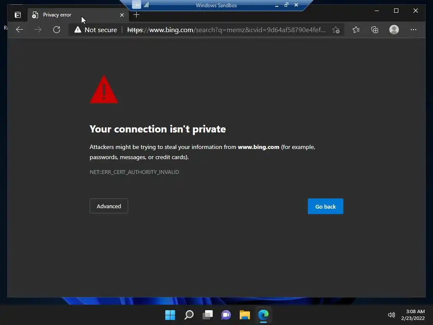
Task: Click the Windows Sandbox bar pin icon
Action: (137, 5)
